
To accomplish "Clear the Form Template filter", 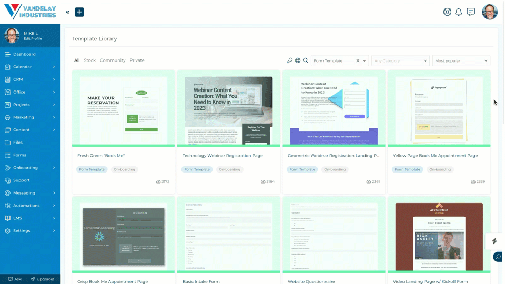I will (358, 60).
